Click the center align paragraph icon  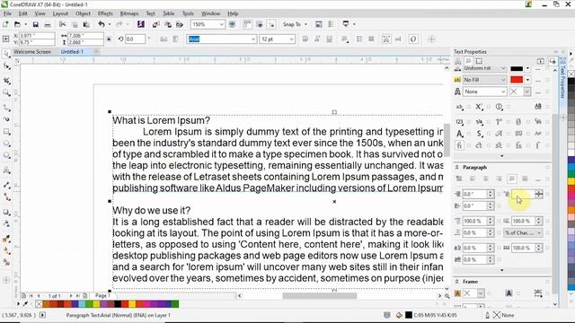pyautogui.click(x=485, y=179)
